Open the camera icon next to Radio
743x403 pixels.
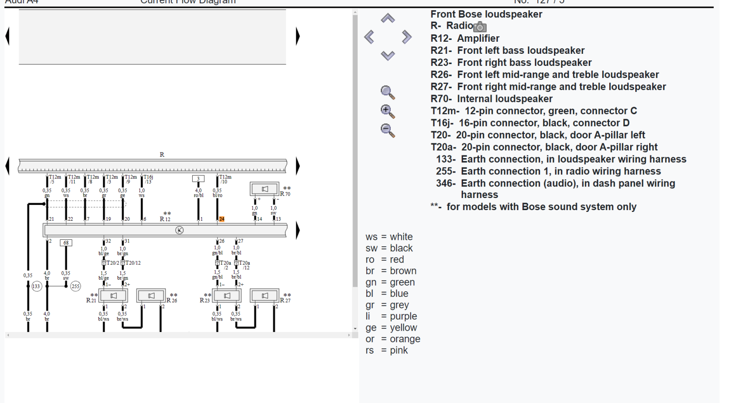(480, 27)
